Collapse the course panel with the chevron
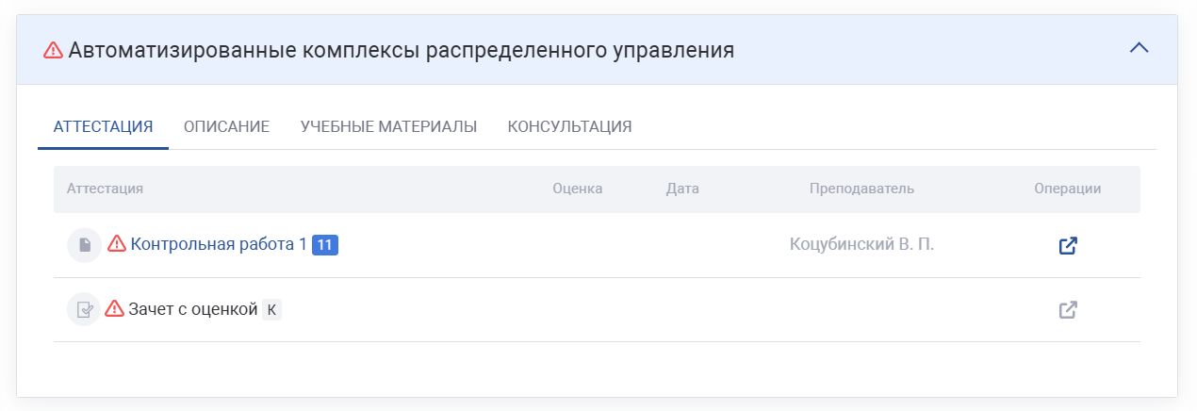The height and width of the screenshot is (411, 1197). (1139, 48)
